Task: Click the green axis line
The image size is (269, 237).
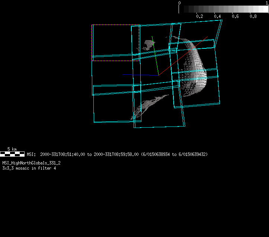Action: pyautogui.click(x=155, y=56)
